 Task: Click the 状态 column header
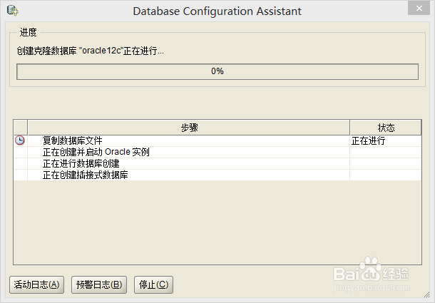pos(386,128)
